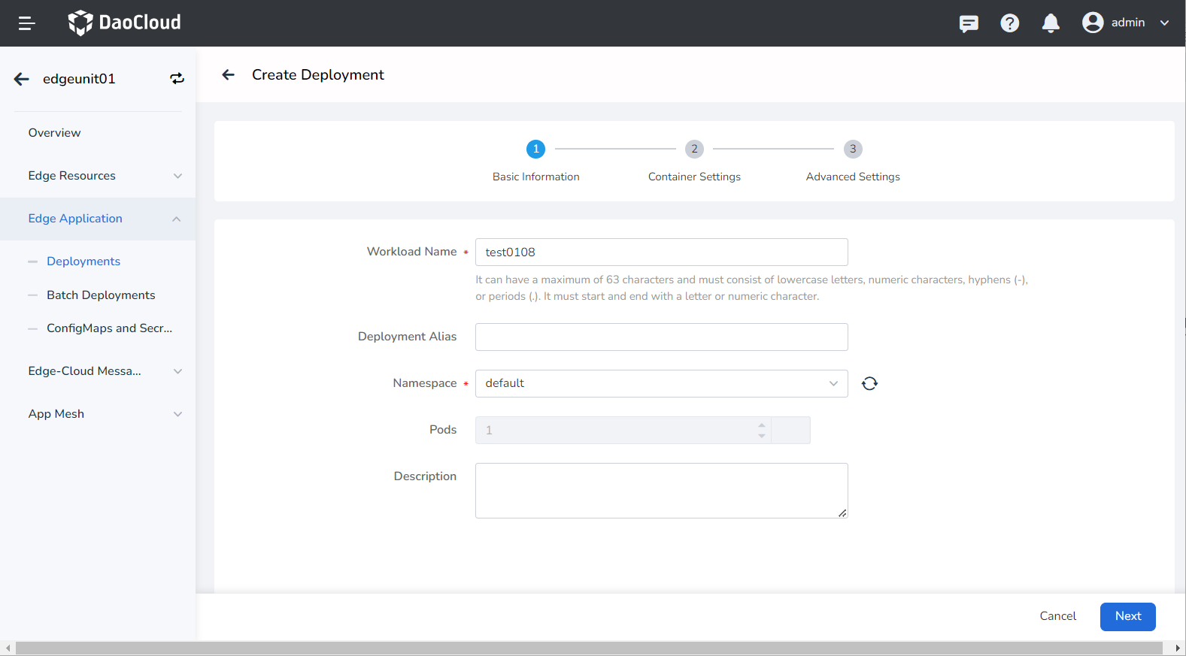Open the messages chat icon
This screenshot has height=656, width=1186.
point(969,23)
